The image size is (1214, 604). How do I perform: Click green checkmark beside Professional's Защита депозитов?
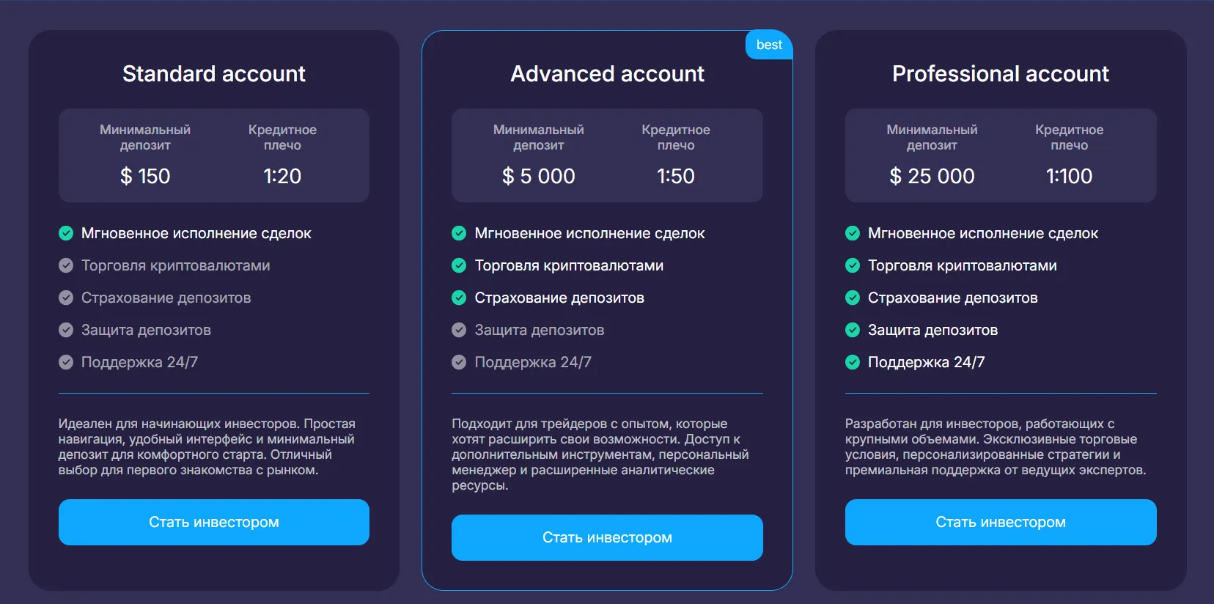[853, 330]
